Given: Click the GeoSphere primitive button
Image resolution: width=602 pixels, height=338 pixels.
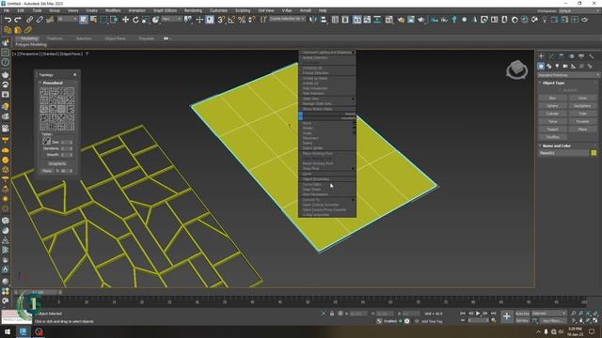Looking at the screenshot, I should (x=582, y=106).
